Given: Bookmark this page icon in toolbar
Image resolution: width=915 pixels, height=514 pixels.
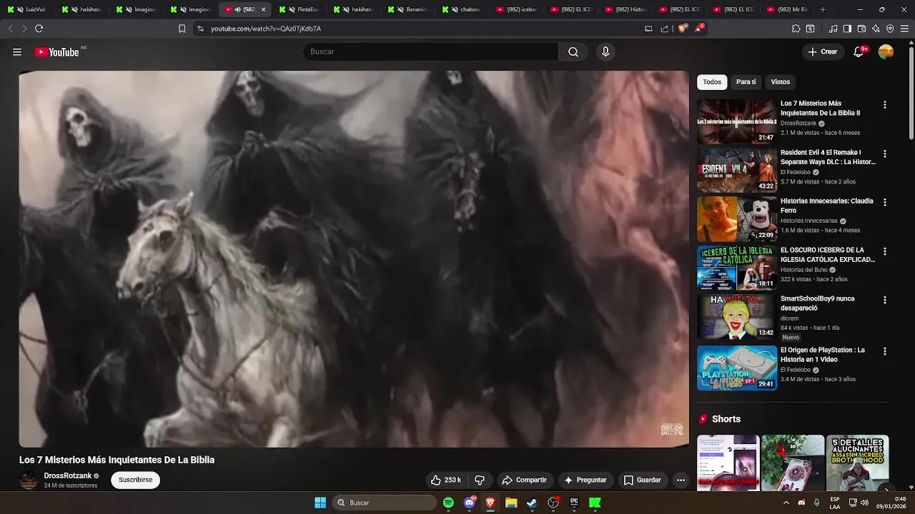Looking at the screenshot, I should pos(182,29).
